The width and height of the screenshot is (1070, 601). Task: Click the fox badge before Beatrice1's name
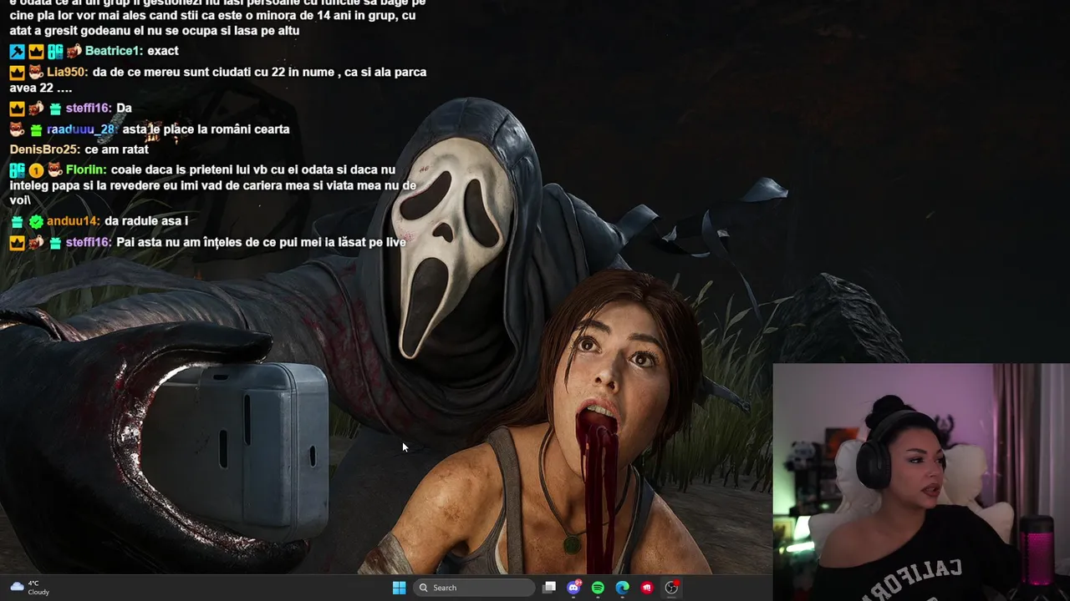[74, 51]
